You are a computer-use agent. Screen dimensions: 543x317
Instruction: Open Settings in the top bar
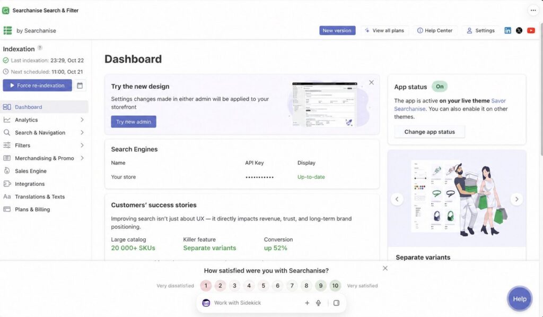480,30
